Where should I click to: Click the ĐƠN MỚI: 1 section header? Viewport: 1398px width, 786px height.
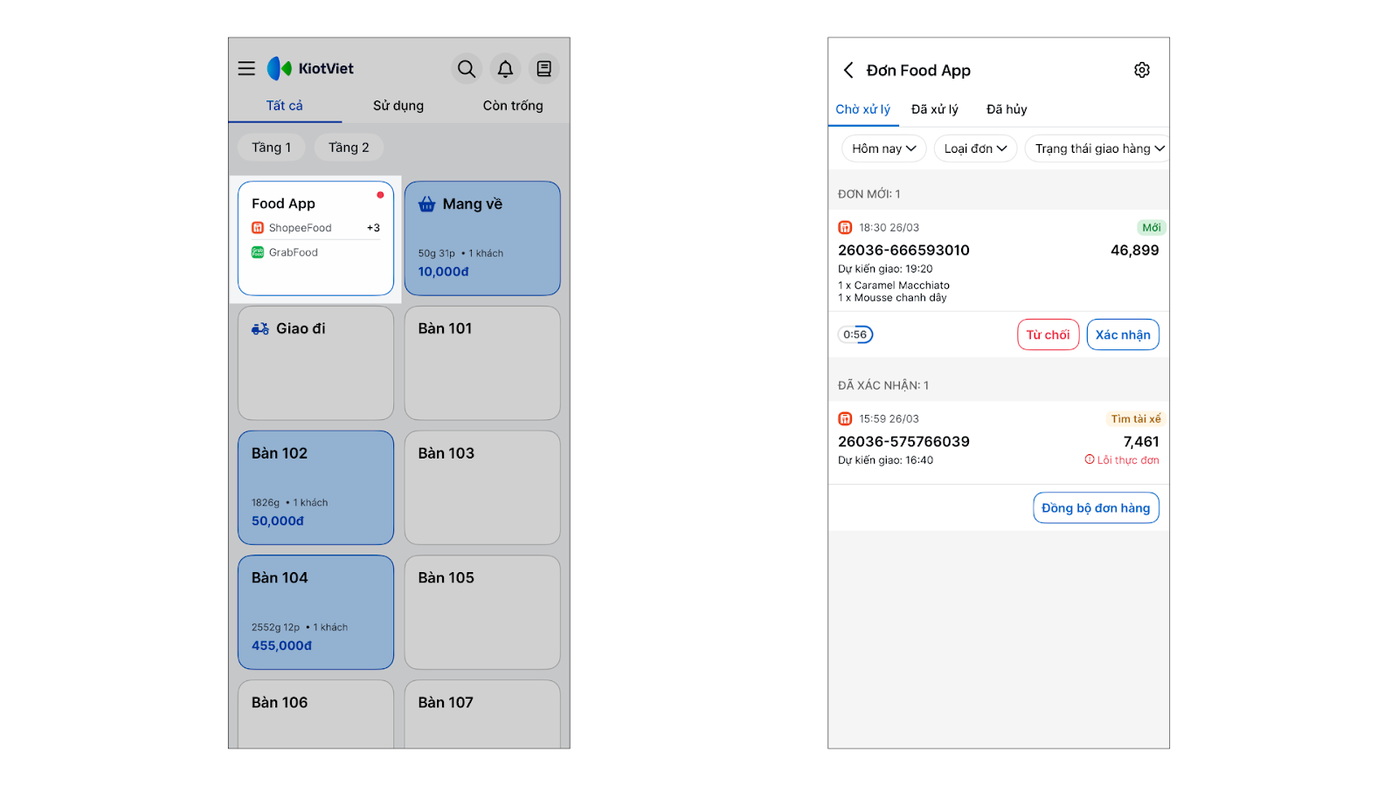tap(869, 194)
